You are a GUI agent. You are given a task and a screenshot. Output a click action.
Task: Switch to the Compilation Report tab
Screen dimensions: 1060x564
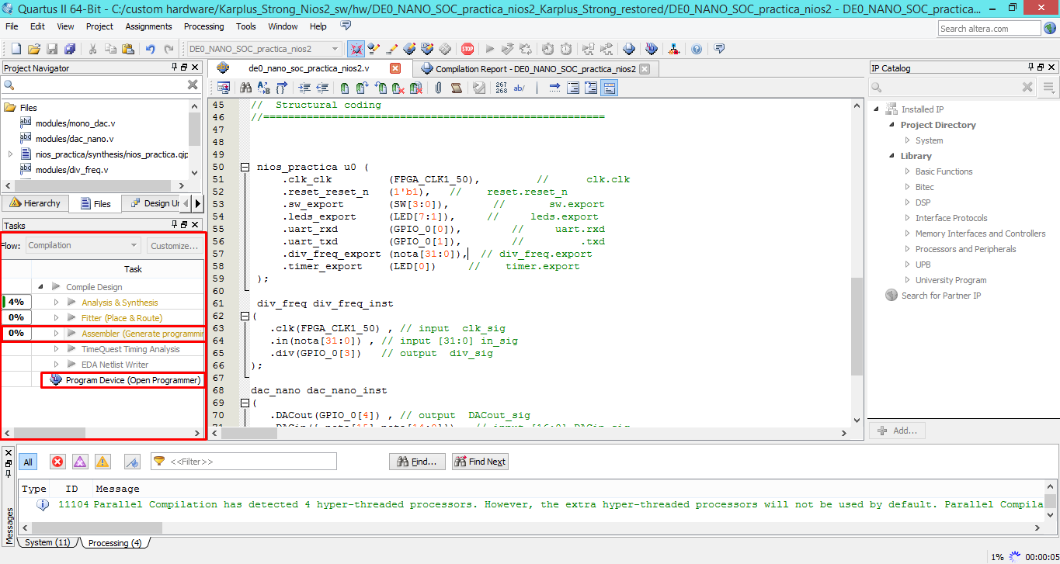[535, 68]
